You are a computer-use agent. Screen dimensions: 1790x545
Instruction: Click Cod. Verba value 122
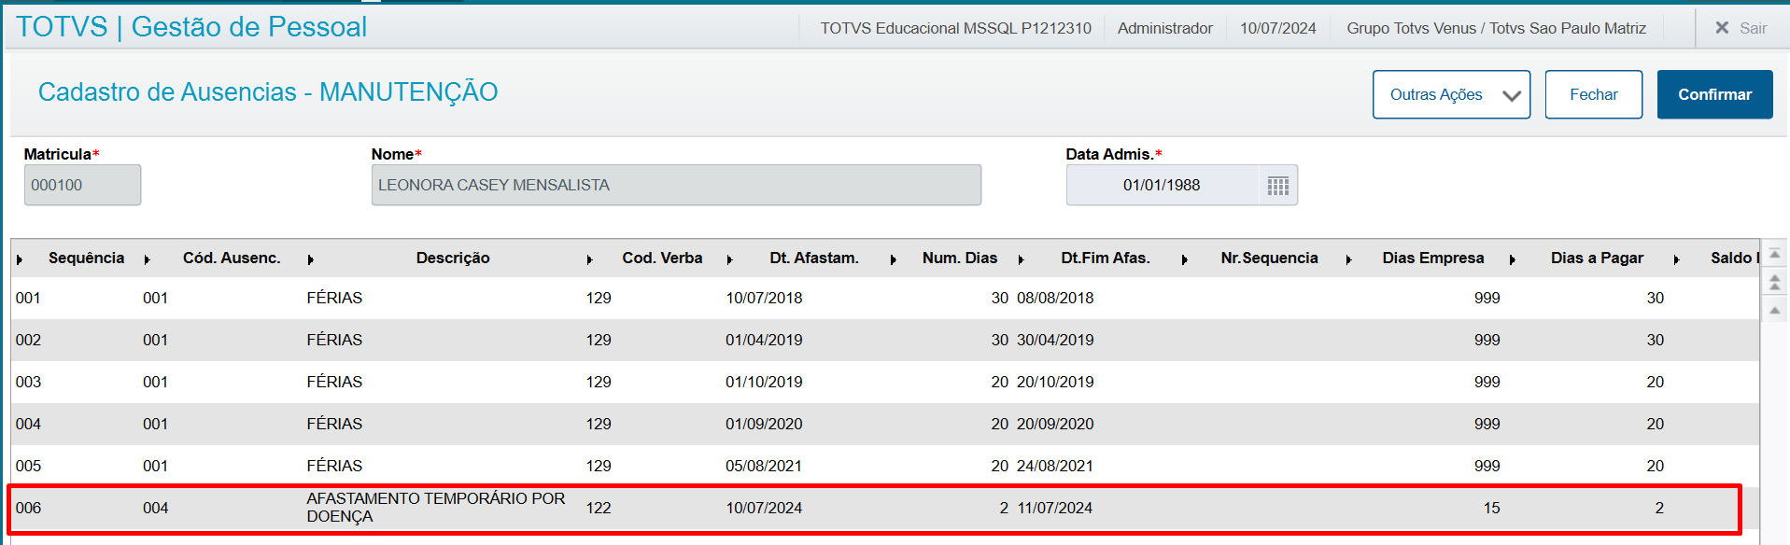(599, 508)
